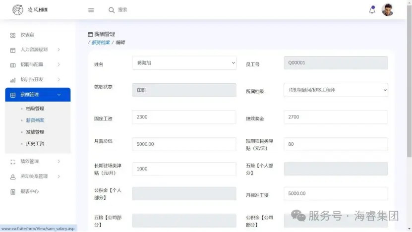Select 发放管理 submenu item
This screenshot has width=412, height=232.
point(35,132)
